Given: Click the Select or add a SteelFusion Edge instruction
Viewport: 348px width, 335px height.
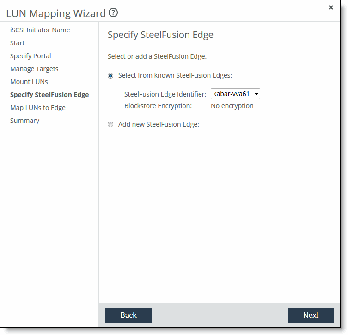Looking at the screenshot, I should 157,56.
